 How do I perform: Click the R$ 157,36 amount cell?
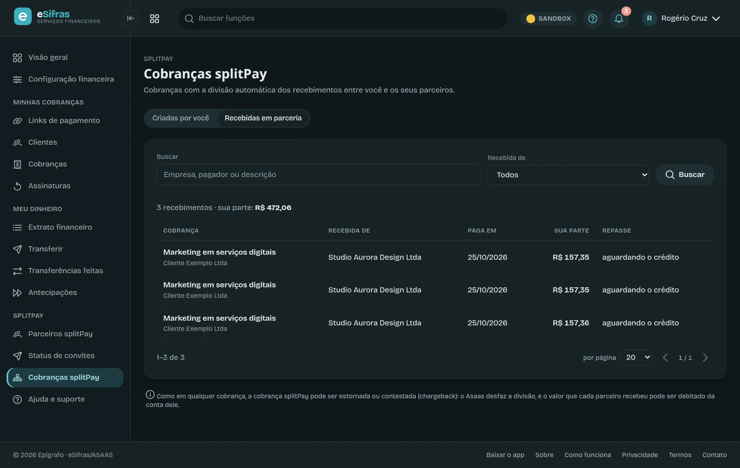pyautogui.click(x=571, y=323)
